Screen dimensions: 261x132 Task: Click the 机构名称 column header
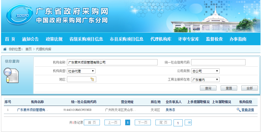click(x=38, y=102)
